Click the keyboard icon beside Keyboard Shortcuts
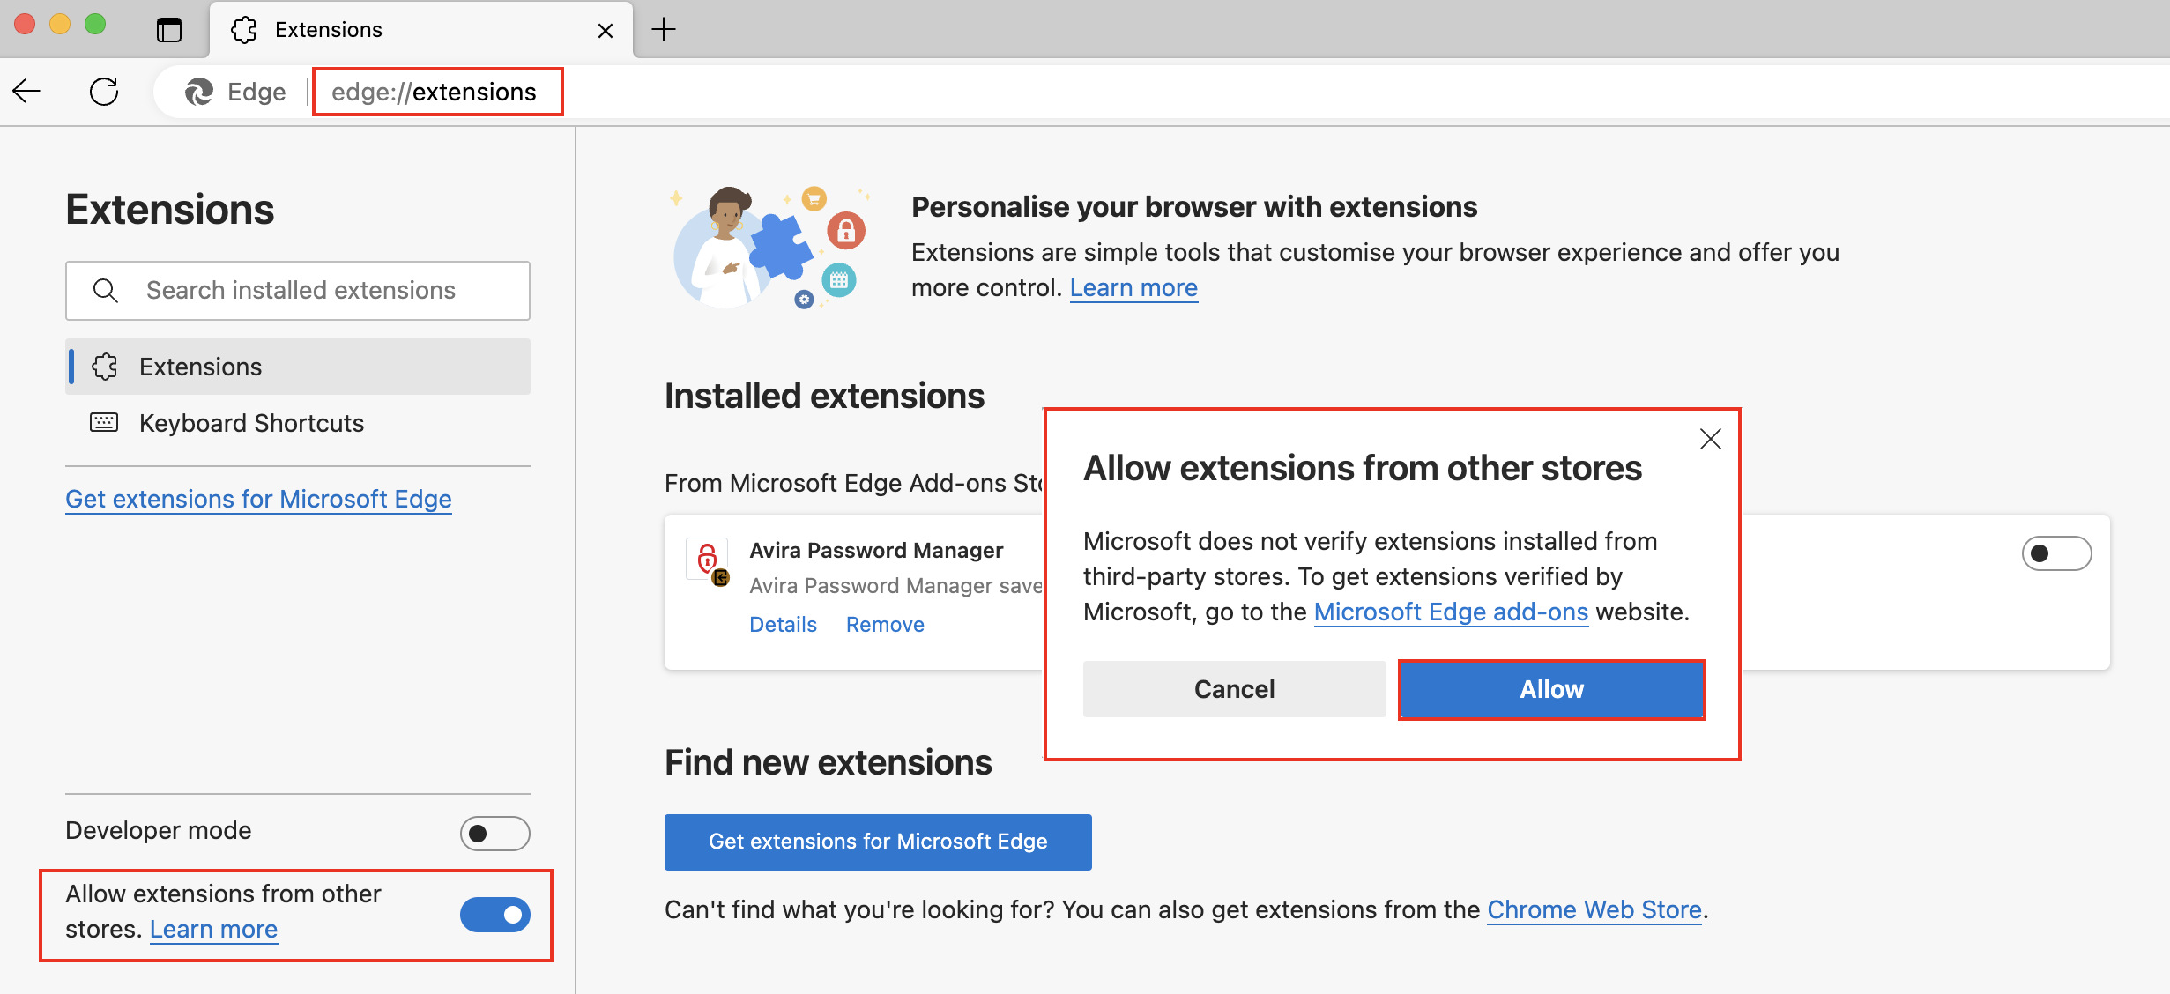2170x994 pixels. pos(104,423)
